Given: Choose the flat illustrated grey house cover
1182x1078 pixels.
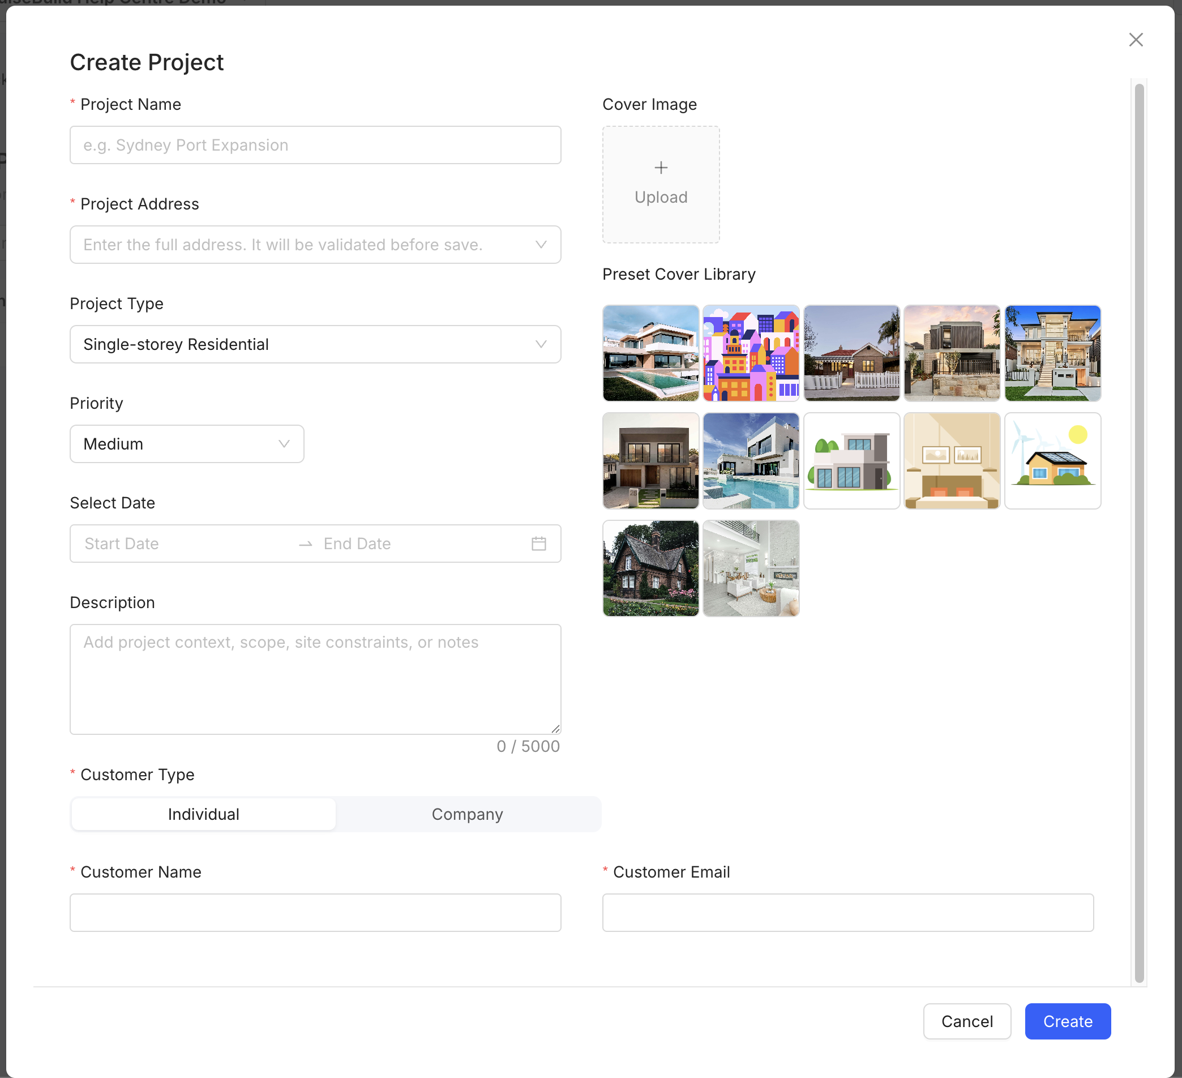Looking at the screenshot, I should (851, 461).
